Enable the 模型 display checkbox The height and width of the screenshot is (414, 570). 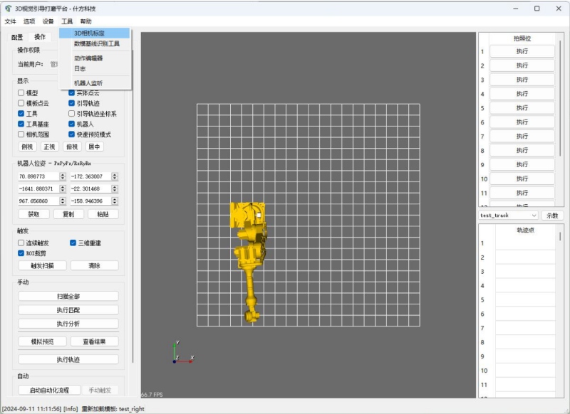pyautogui.click(x=21, y=93)
